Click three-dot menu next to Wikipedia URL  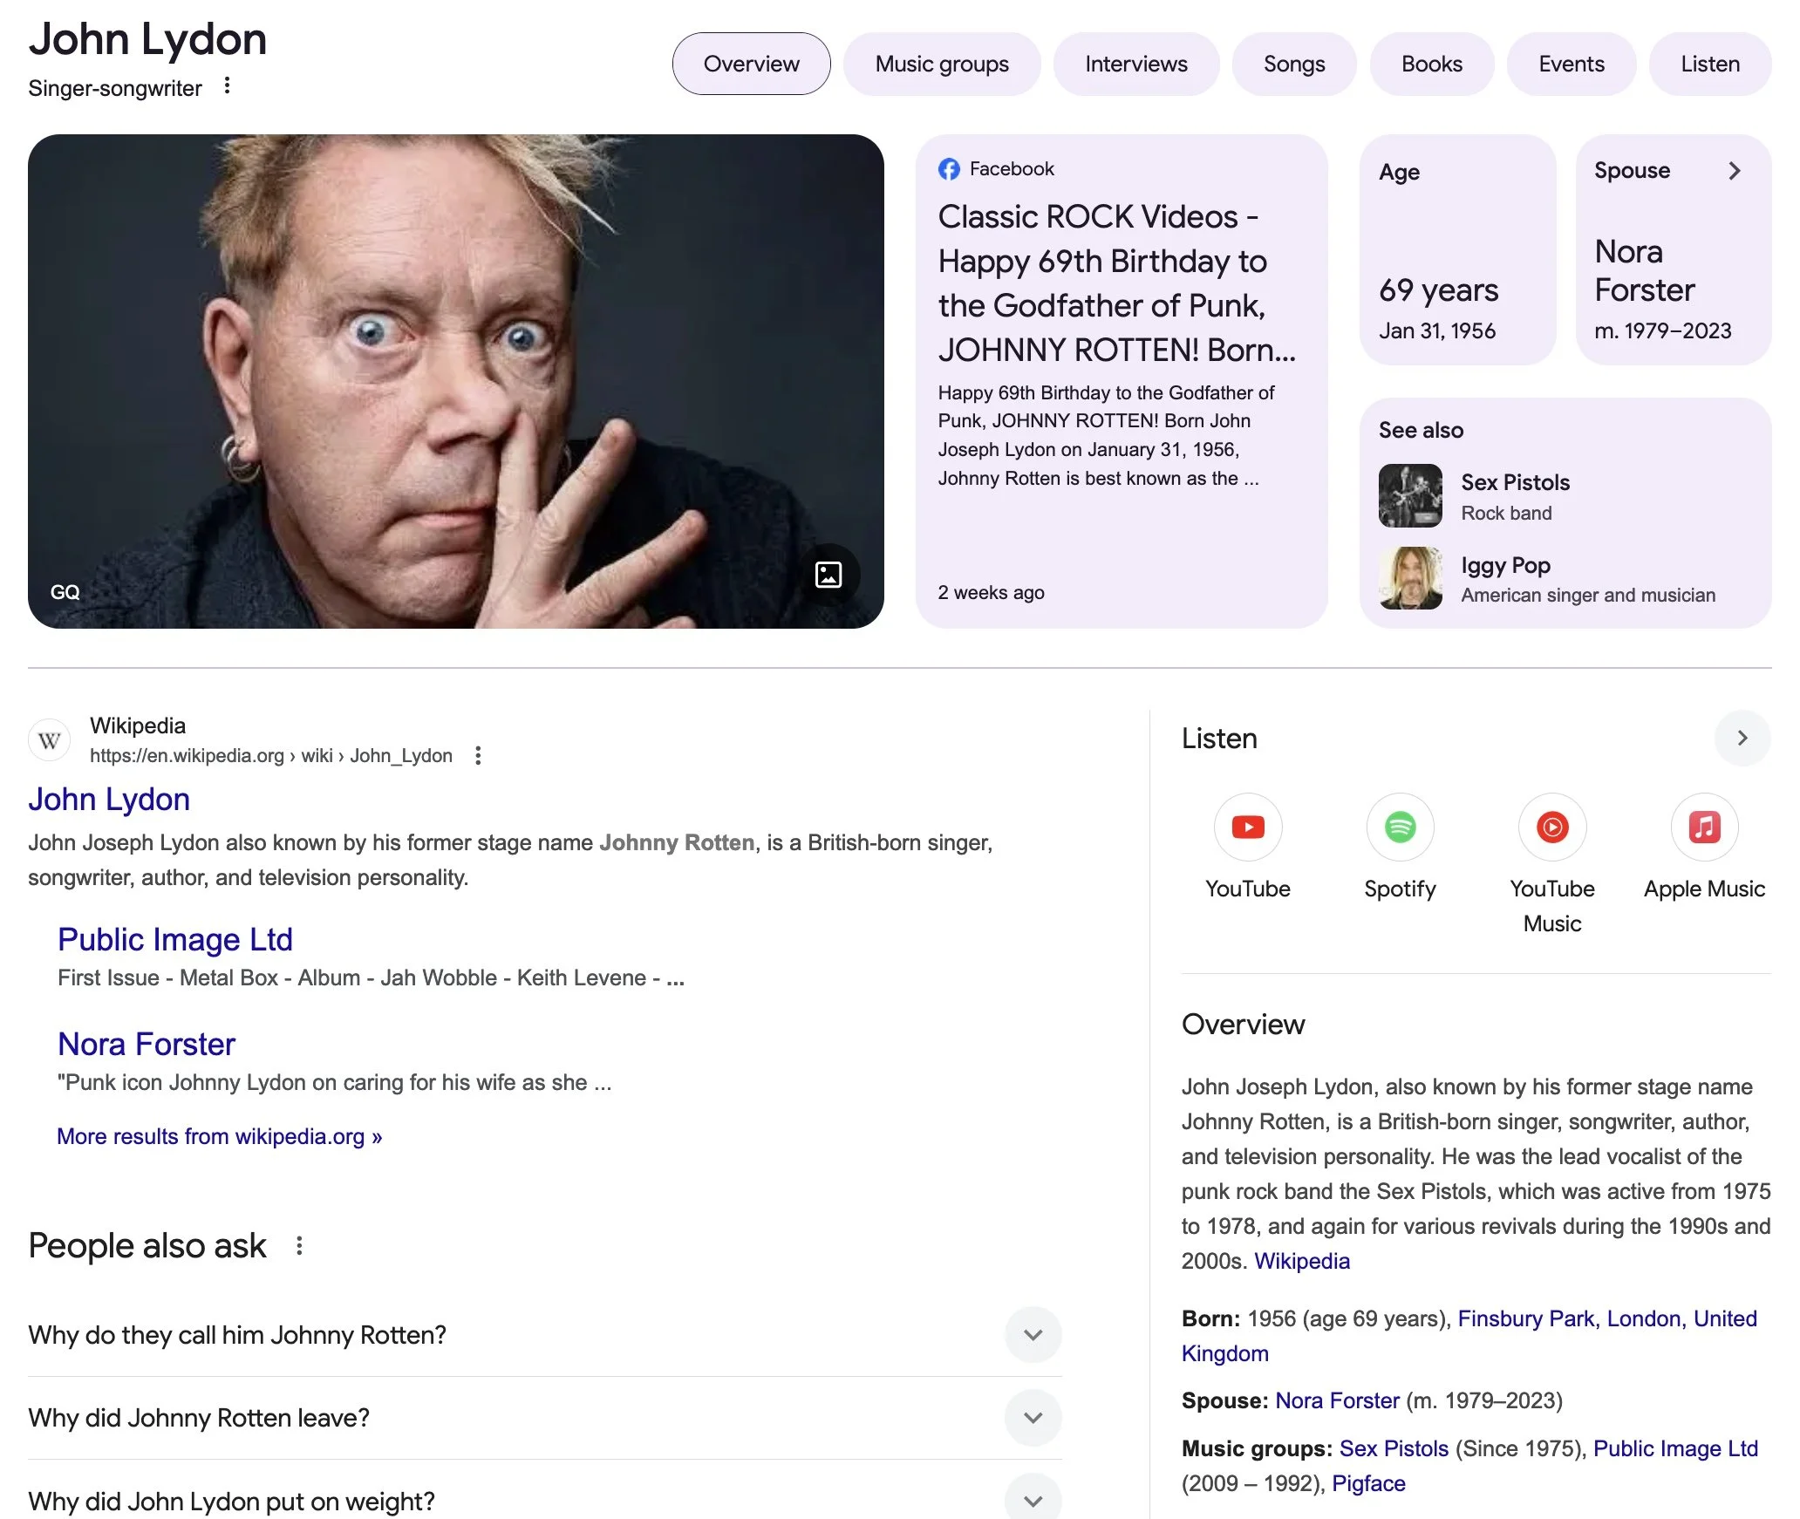[478, 755]
